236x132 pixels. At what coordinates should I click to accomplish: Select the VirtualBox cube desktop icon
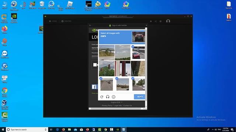5,104
